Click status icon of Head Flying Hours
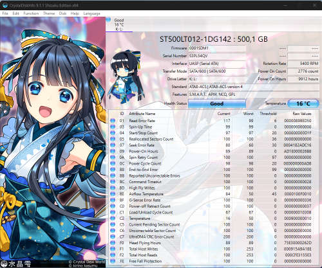322x268 pixels. (x=113, y=243)
